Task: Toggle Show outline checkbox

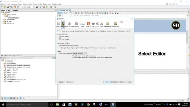Action: [x=60, y=37]
